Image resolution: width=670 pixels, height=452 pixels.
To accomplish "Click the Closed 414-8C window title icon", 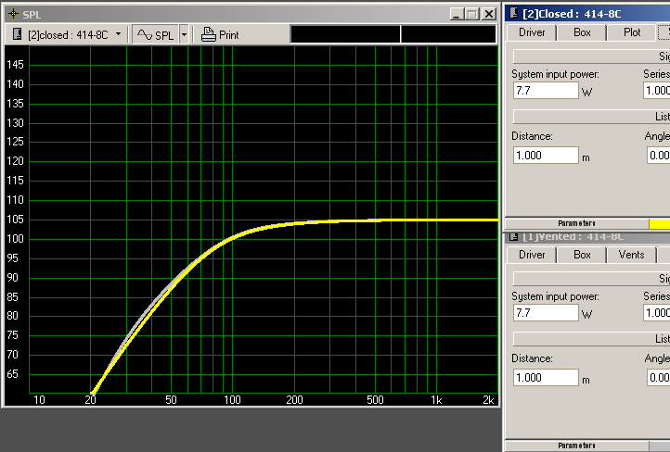I will 513,13.
